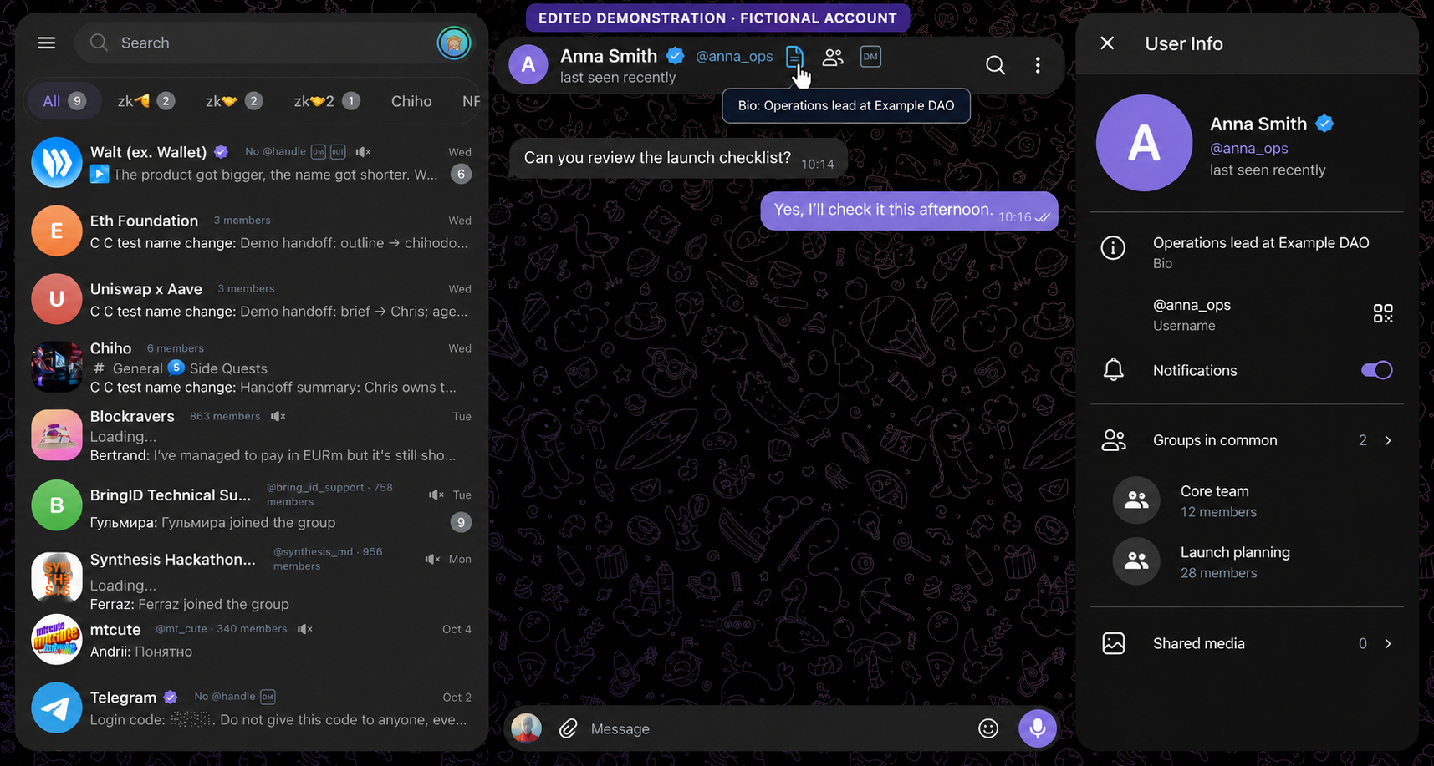The width and height of the screenshot is (1434, 766).
Task: Focus the Message input box
Action: (776, 728)
